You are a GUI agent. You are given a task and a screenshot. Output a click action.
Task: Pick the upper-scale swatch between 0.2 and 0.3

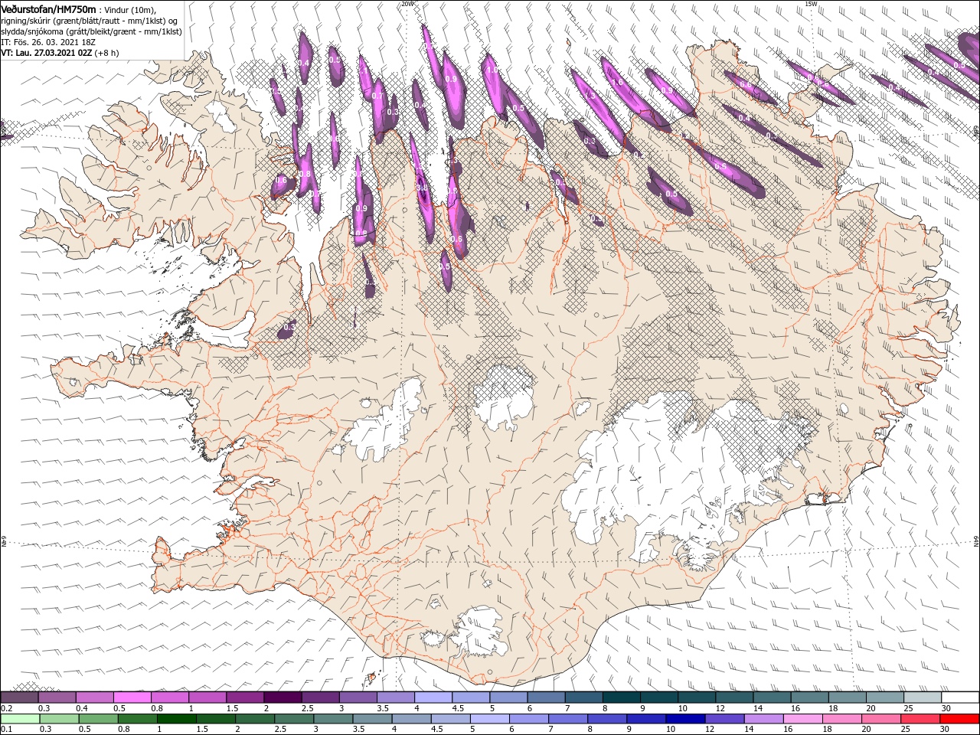(x=18, y=697)
